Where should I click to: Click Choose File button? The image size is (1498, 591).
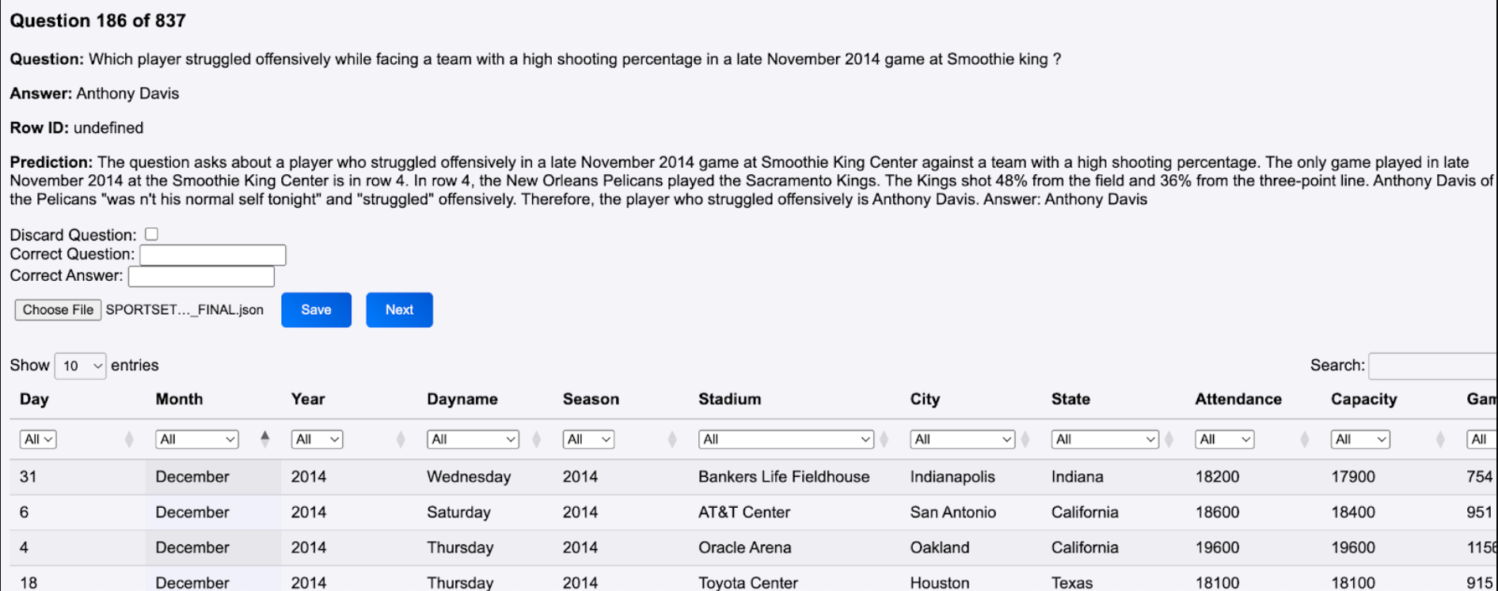(58, 309)
